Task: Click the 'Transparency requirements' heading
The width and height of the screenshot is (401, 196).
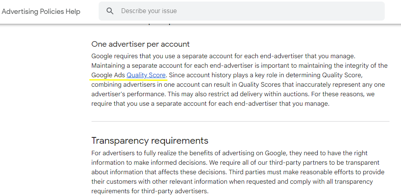Action: pos(149,141)
